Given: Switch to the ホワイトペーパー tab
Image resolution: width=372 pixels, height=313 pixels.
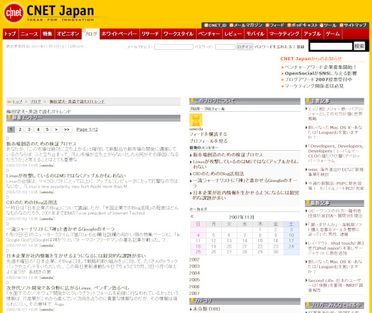Looking at the screenshot, I should pyautogui.click(x=119, y=34).
